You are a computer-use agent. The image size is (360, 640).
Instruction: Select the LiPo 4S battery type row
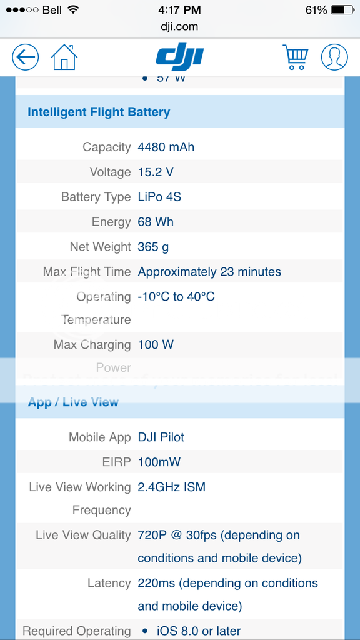point(179,197)
